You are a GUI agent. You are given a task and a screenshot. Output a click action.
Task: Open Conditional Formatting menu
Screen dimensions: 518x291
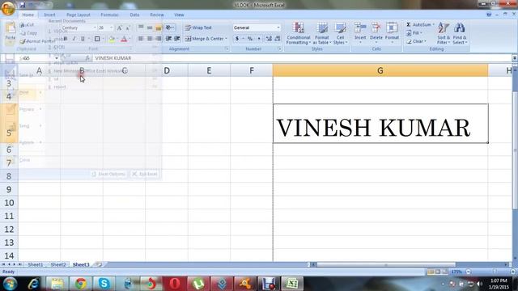click(x=299, y=33)
